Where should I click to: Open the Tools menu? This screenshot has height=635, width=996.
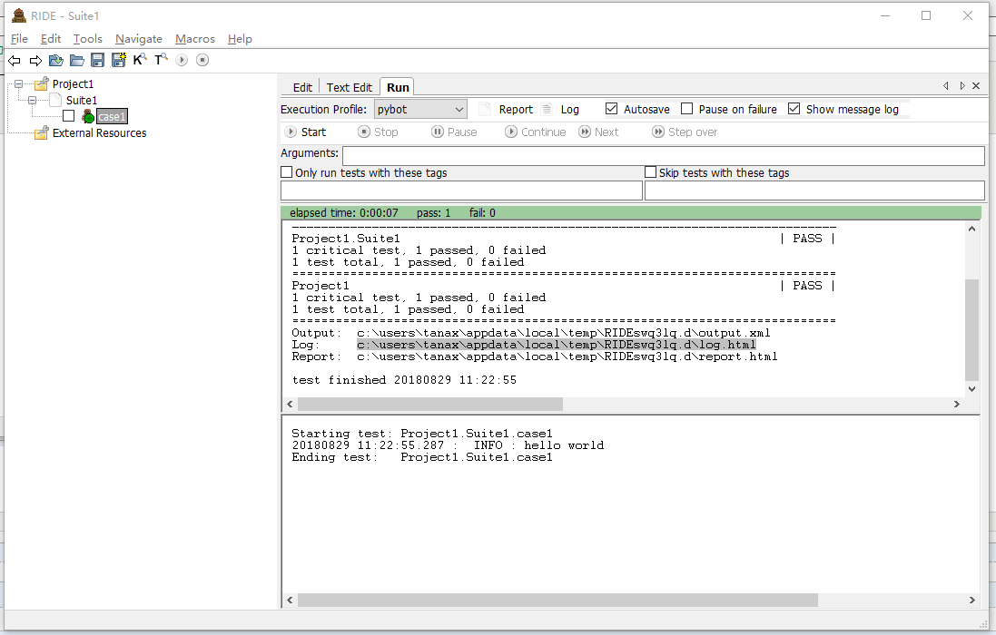point(88,39)
